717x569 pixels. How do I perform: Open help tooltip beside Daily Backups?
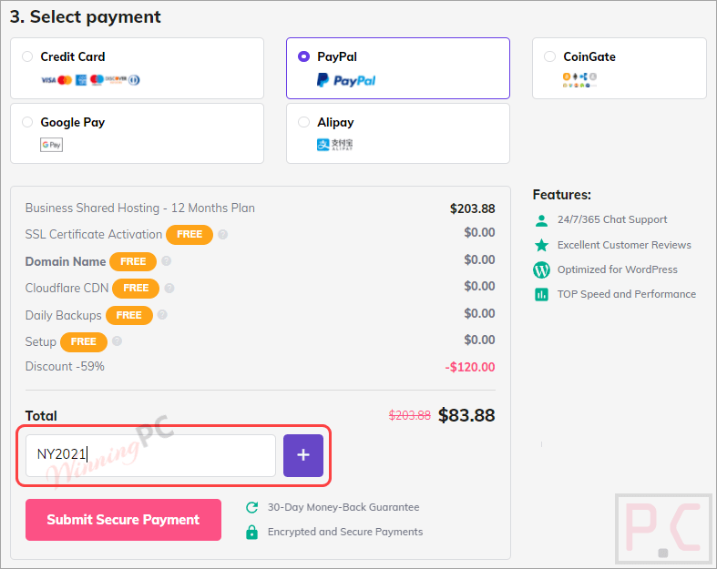click(x=162, y=315)
